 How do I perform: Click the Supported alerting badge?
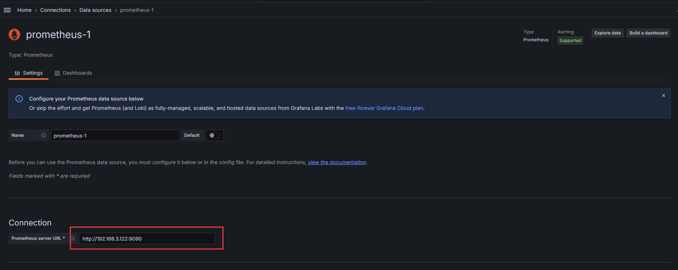click(x=570, y=41)
